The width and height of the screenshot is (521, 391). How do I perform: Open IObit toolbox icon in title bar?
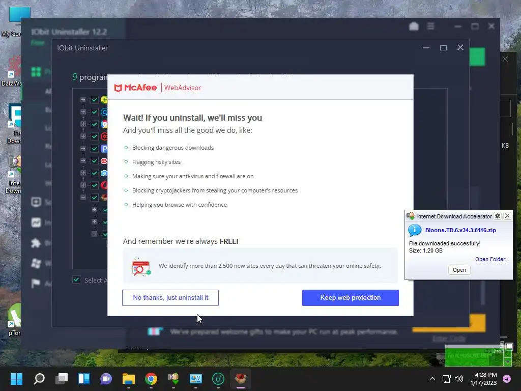pos(414,26)
